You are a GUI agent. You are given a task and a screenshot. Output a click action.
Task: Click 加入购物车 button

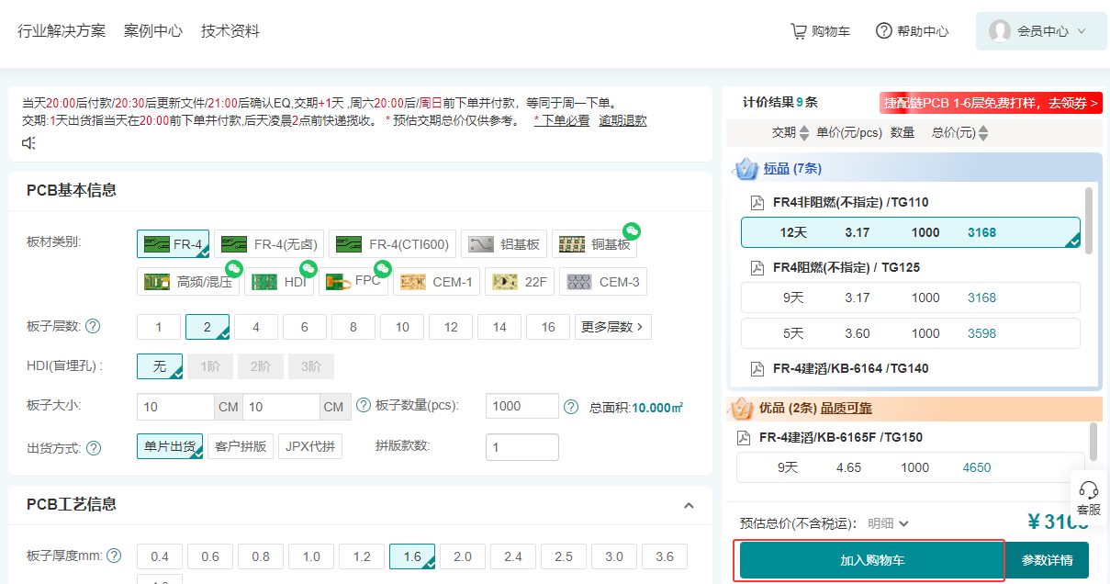tap(869, 560)
